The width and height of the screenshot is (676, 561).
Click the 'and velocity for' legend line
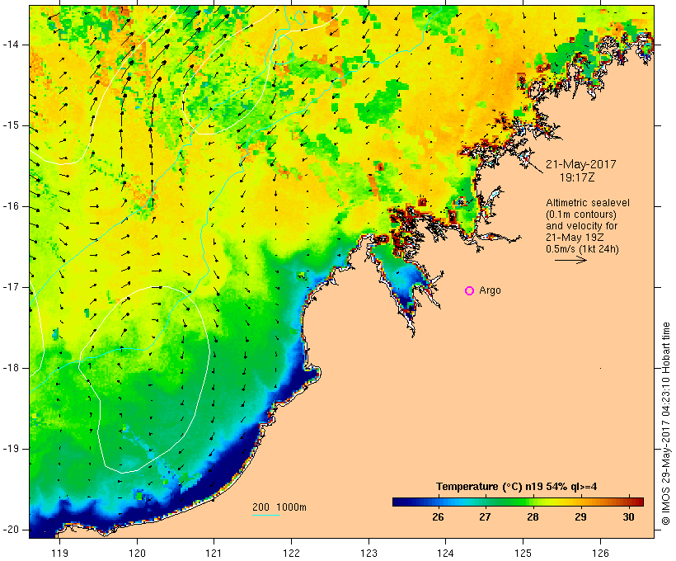point(581,226)
